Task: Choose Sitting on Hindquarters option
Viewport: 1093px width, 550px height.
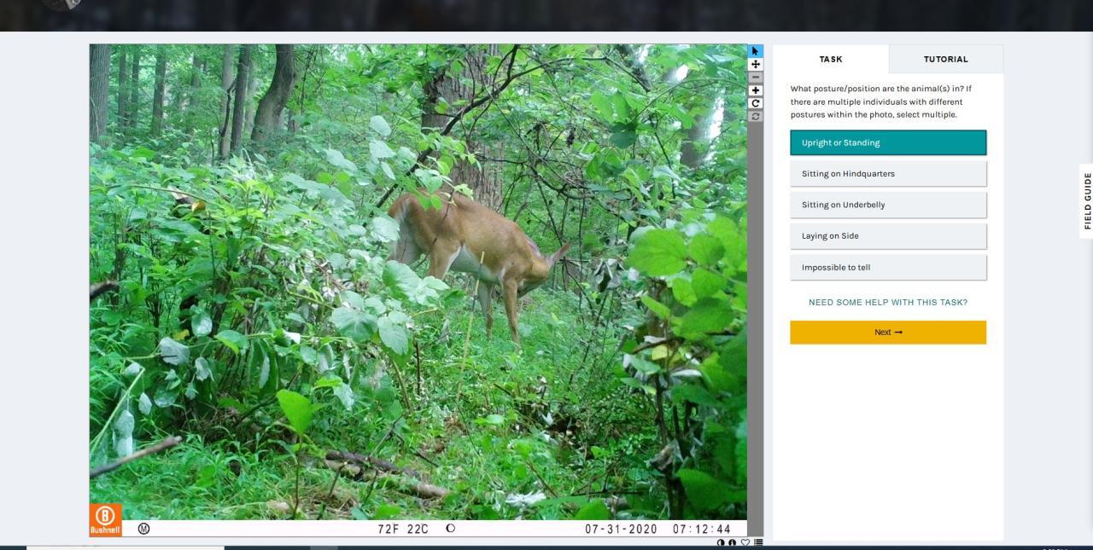Action: click(x=888, y=174)
